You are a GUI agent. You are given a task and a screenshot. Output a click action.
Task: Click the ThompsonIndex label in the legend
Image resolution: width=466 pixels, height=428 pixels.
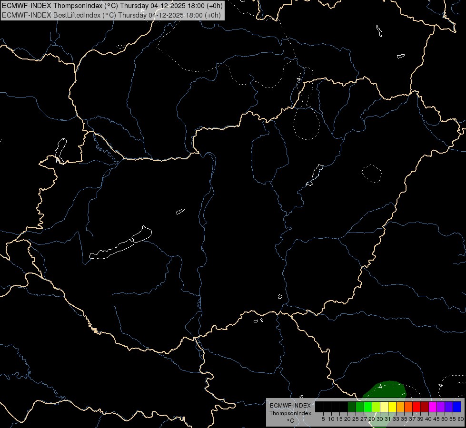point(290,413)
